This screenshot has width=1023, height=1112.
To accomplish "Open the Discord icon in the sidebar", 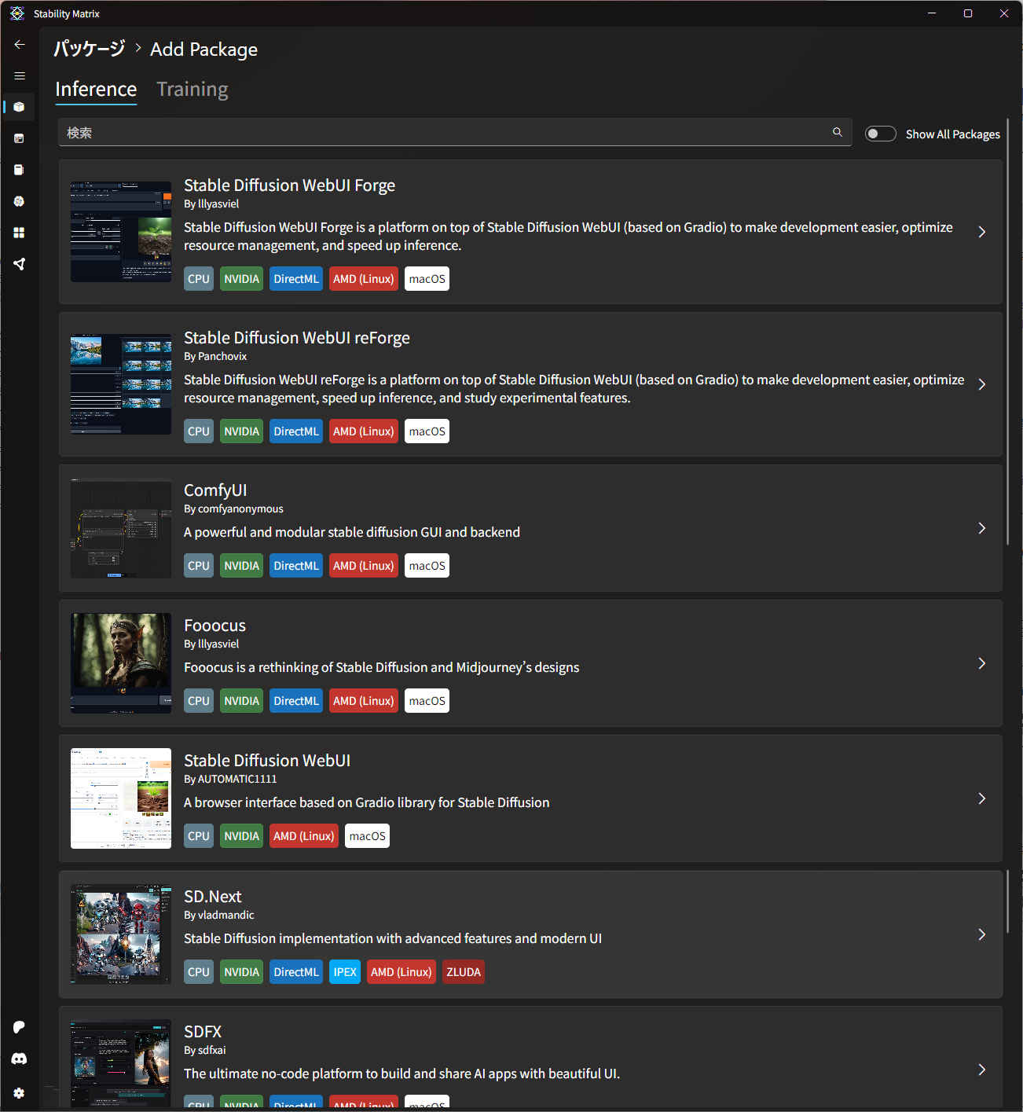I will click(19, 1059).
